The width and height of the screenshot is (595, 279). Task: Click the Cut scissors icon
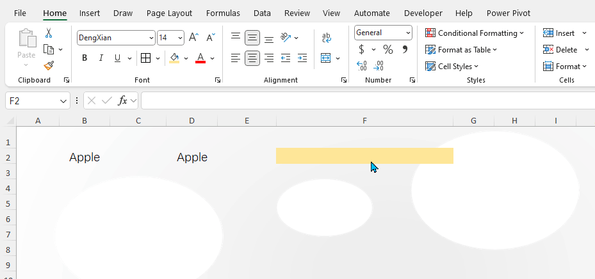(x=49, y=33)
